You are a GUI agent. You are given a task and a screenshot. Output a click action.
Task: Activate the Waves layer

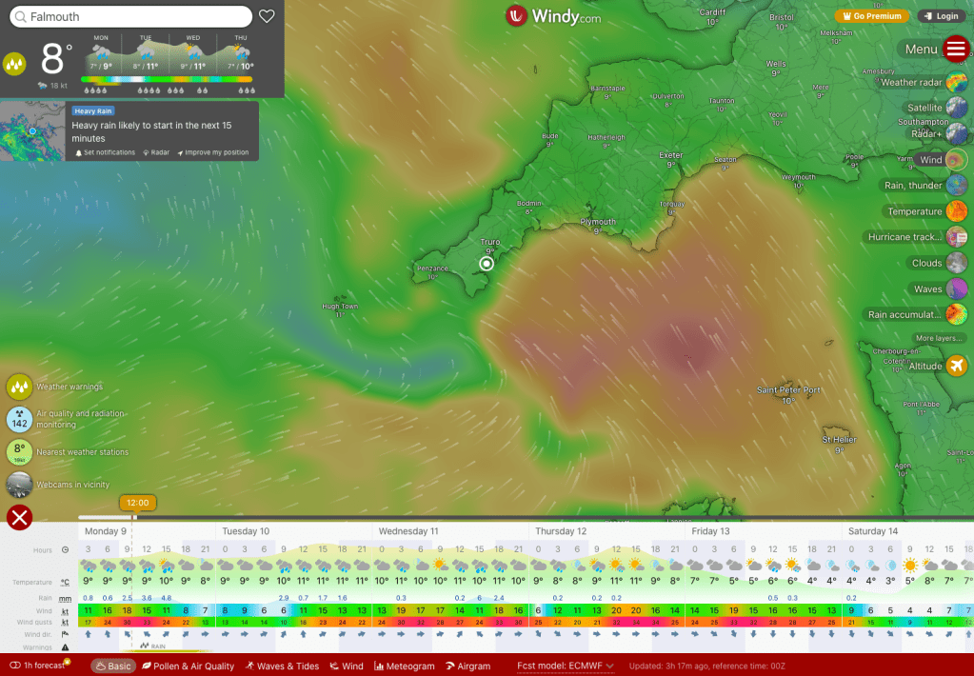[956, 289]
